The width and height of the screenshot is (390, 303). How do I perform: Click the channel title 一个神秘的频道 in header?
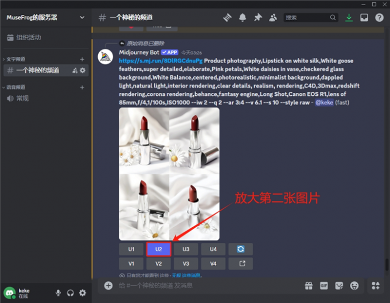pos(131,17)
